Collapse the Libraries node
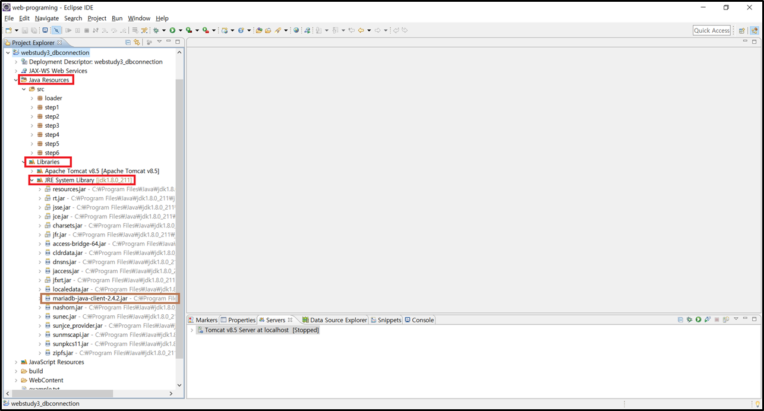The width and height of the screenshot is (764, 411). pos(24,162)
